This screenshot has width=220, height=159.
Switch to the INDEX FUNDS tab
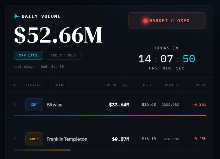point(63,55)
